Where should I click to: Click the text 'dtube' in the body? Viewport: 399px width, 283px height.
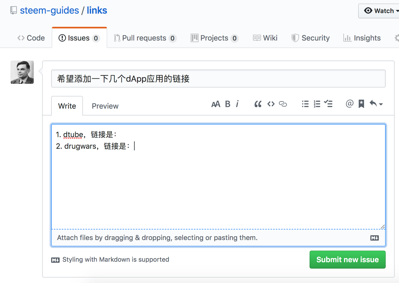pyautogui.click(x=73, y=134)
